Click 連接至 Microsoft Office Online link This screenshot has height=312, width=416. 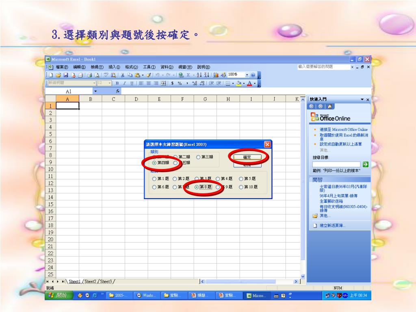(x=344, y=130)
